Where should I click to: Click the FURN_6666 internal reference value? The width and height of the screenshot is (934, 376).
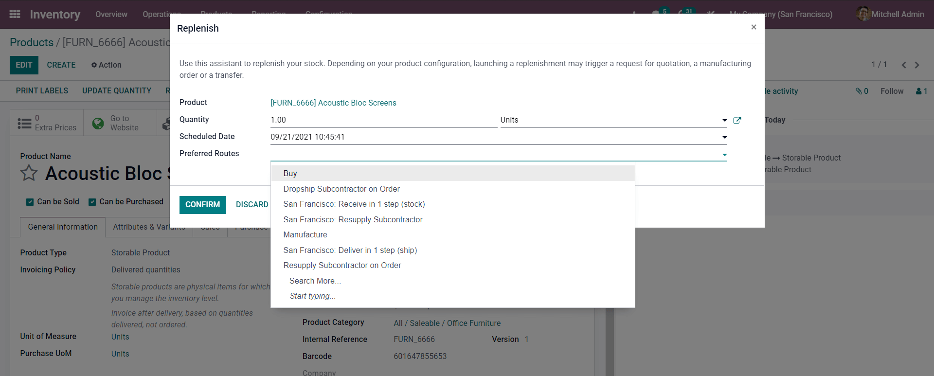[414, 339]
